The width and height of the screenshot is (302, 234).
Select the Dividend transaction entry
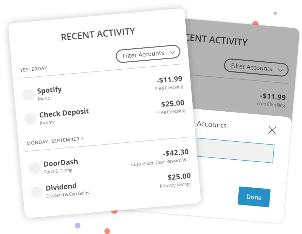tap(61, 187)
